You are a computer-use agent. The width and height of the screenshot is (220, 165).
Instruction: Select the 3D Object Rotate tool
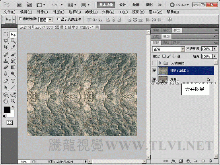pos(6,95)
